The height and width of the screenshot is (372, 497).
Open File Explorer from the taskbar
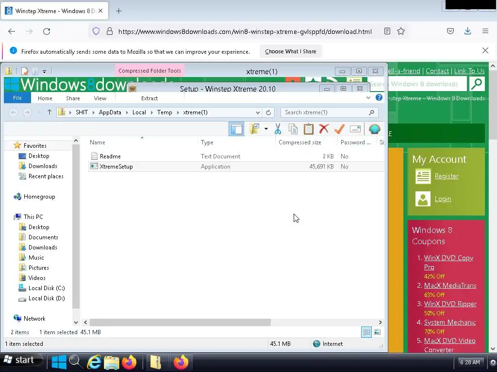(x=112, y=362)
